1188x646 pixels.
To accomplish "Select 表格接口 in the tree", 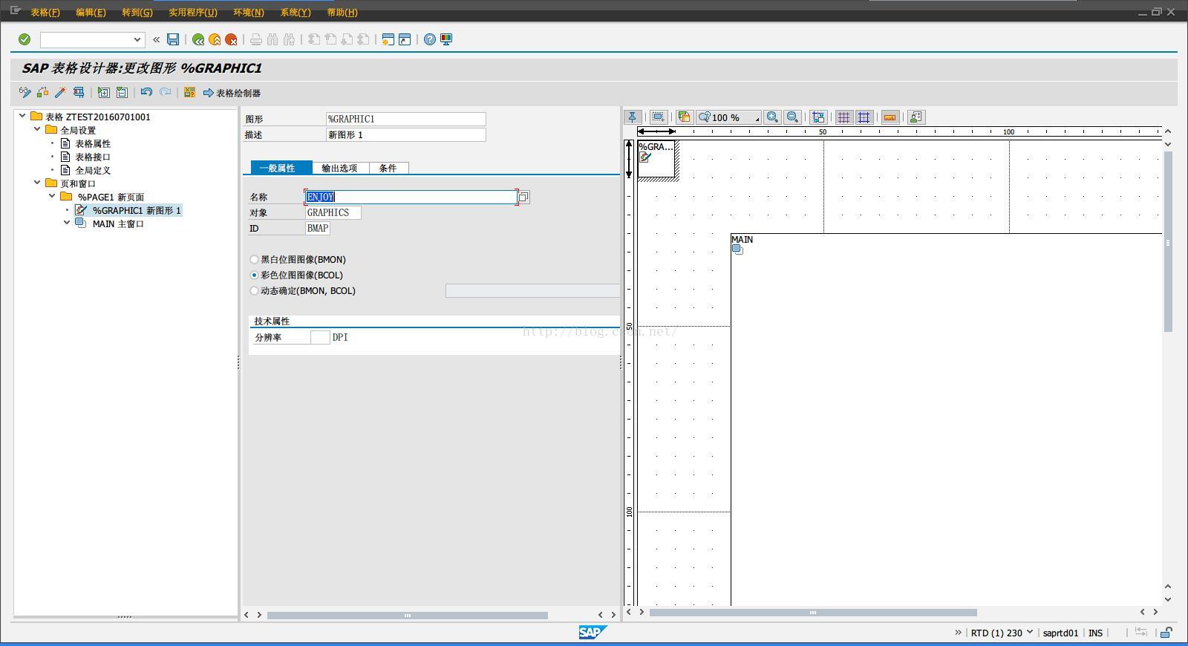I will (93, 157).
